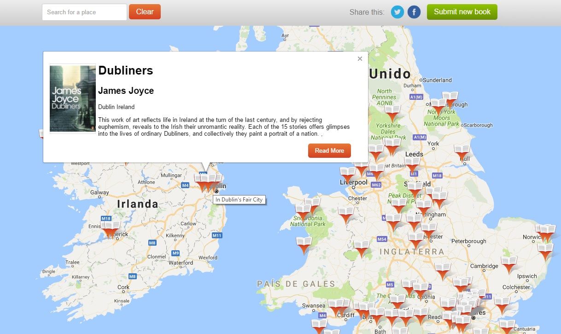
Task: Click the M54 road shield
Action: (x=382, y=239)
